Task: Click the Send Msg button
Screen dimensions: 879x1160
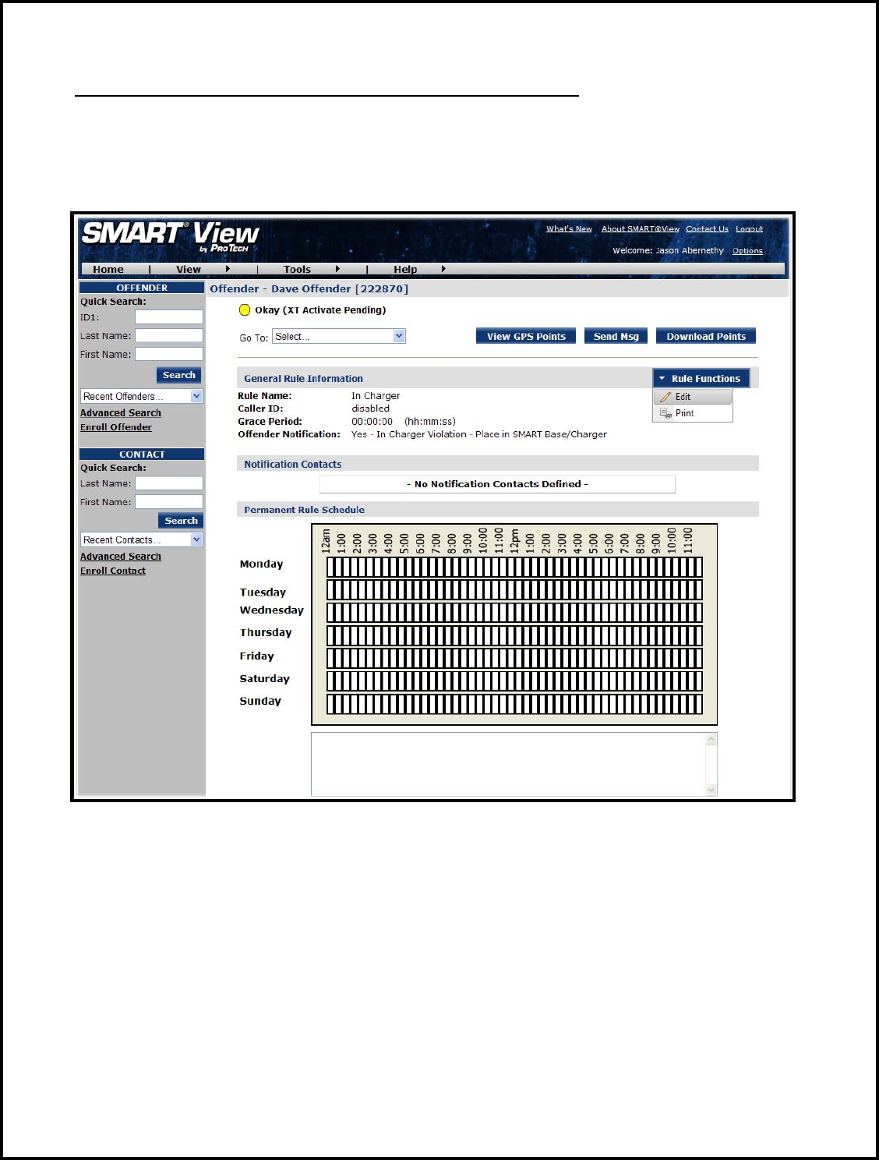Action: pos(616,336)
